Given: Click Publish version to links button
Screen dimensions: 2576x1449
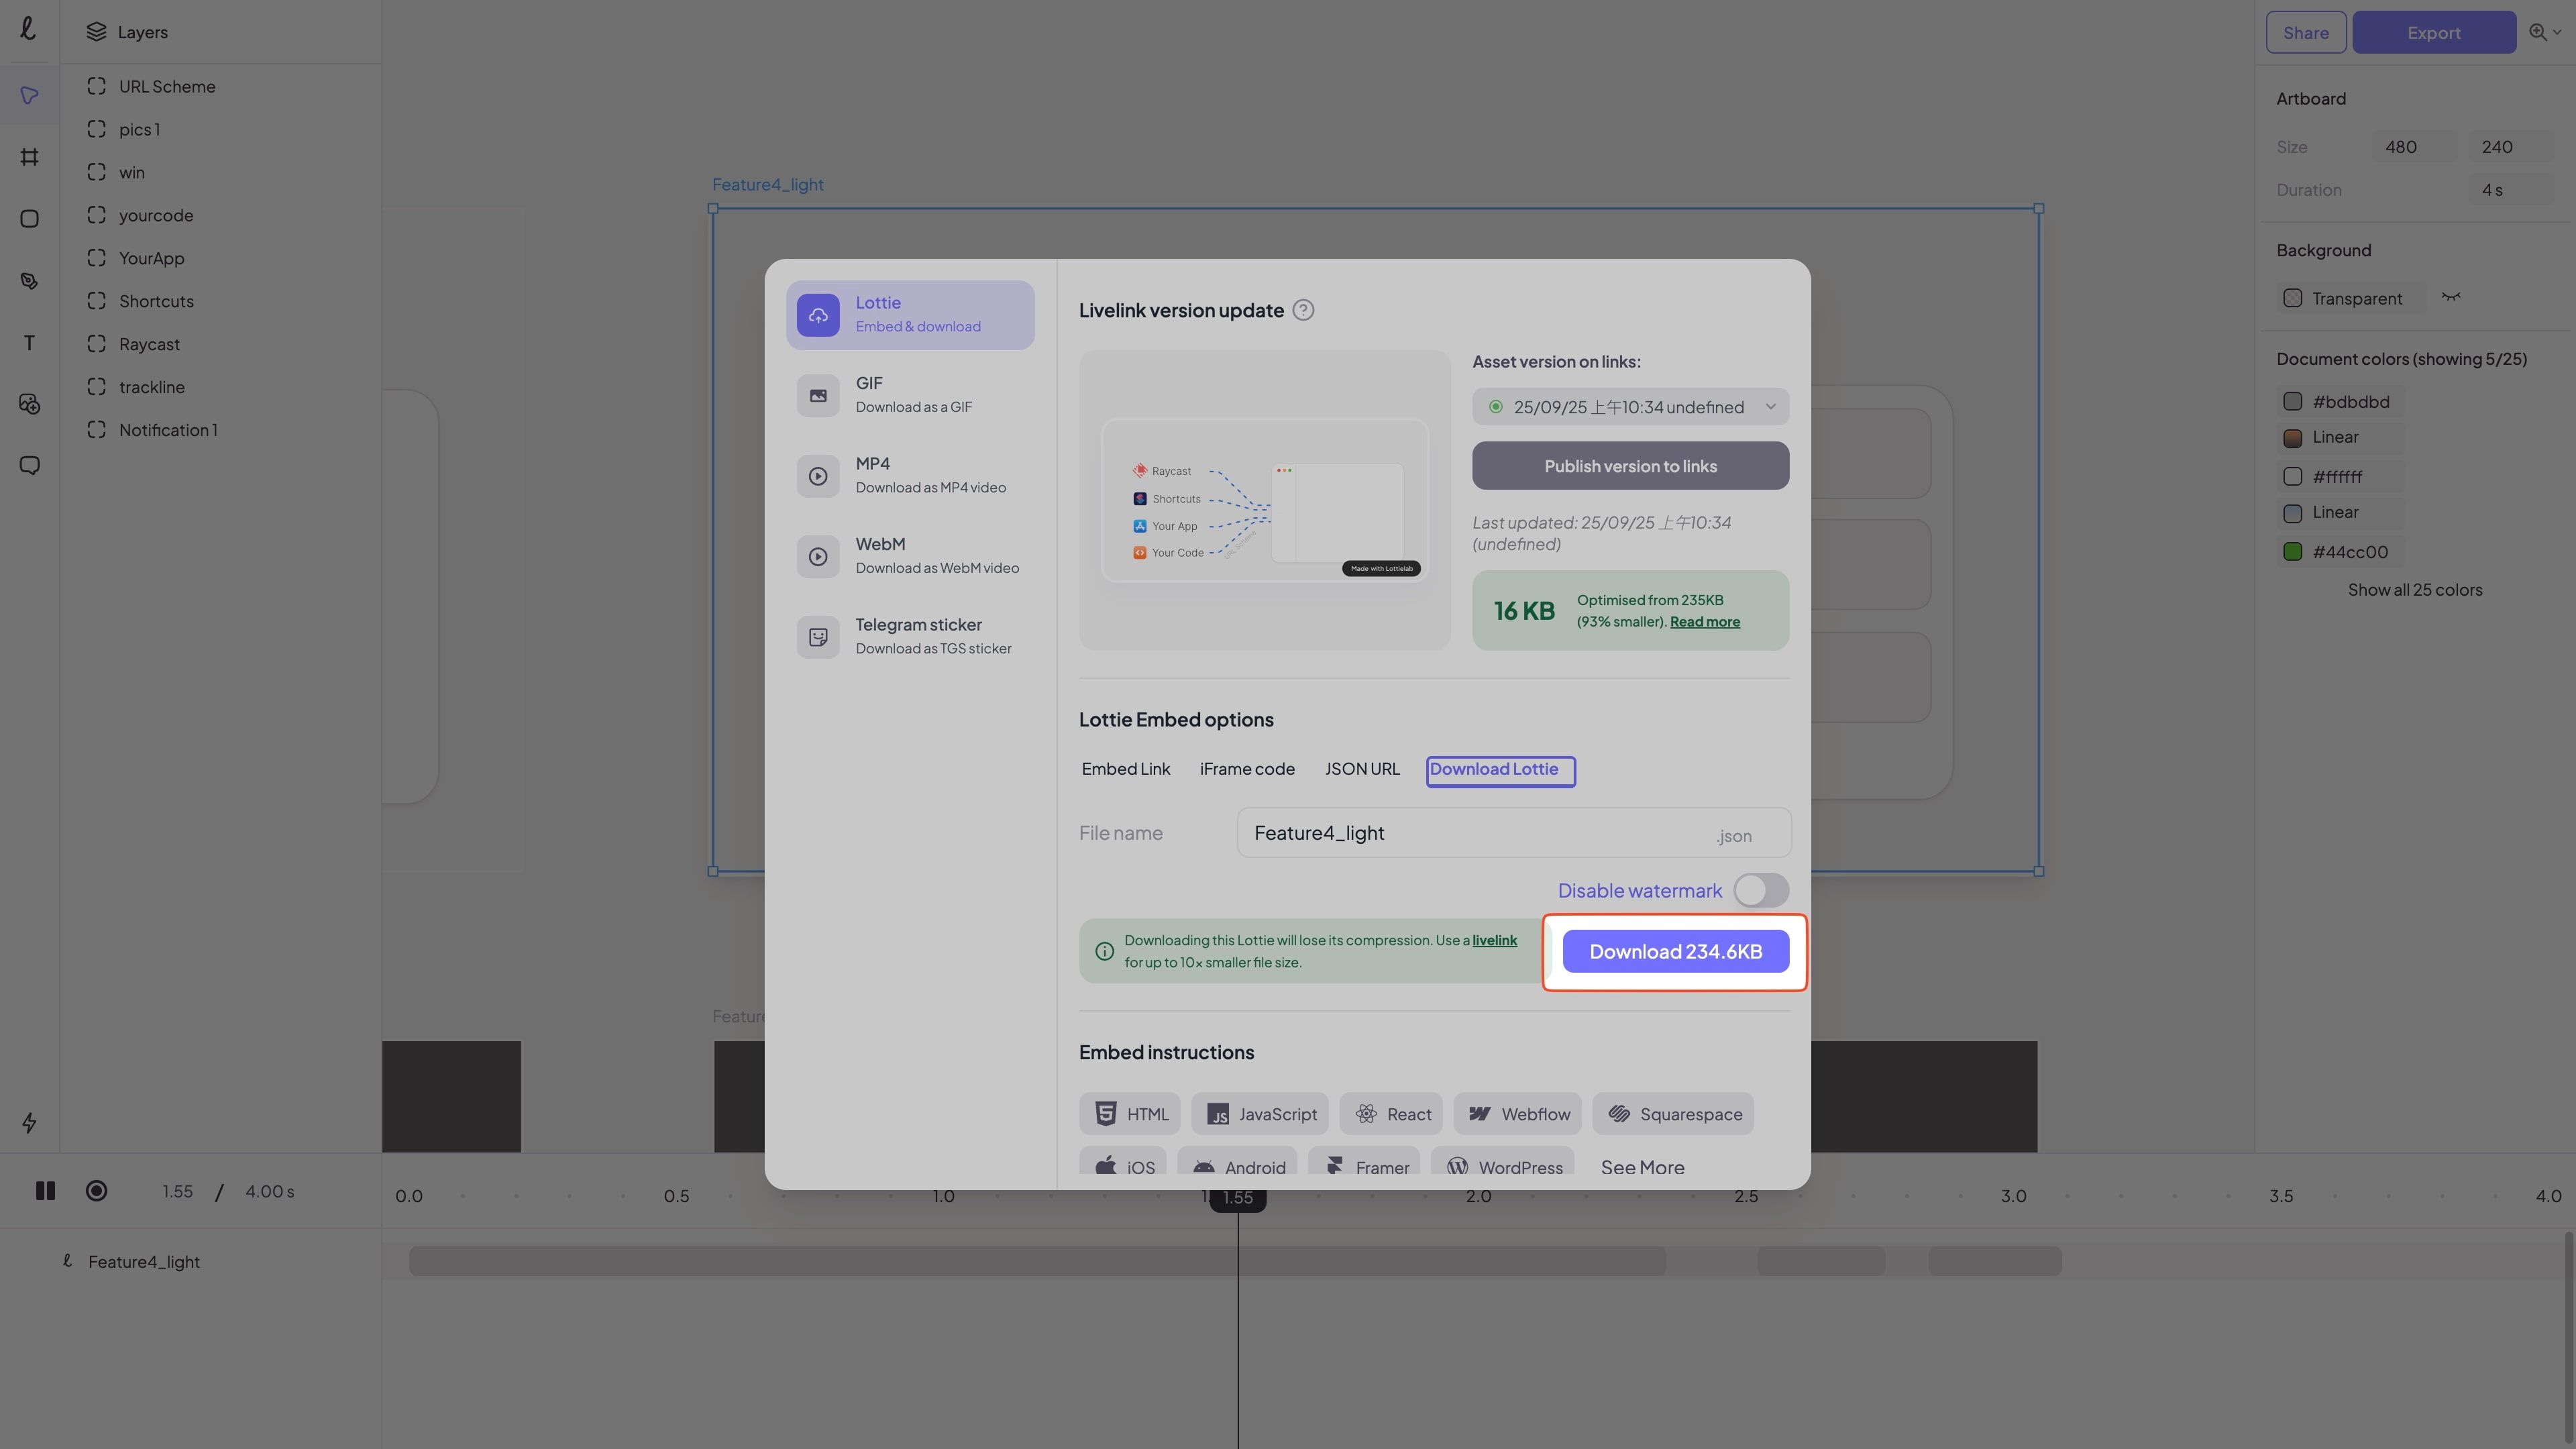Looking at the screenshot, I should [x=1630, y=466].
